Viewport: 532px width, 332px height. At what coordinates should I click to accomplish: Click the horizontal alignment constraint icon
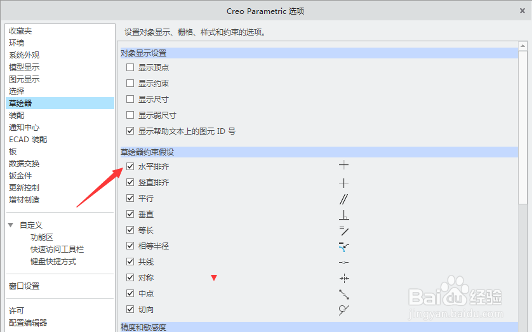pos(343,166)
